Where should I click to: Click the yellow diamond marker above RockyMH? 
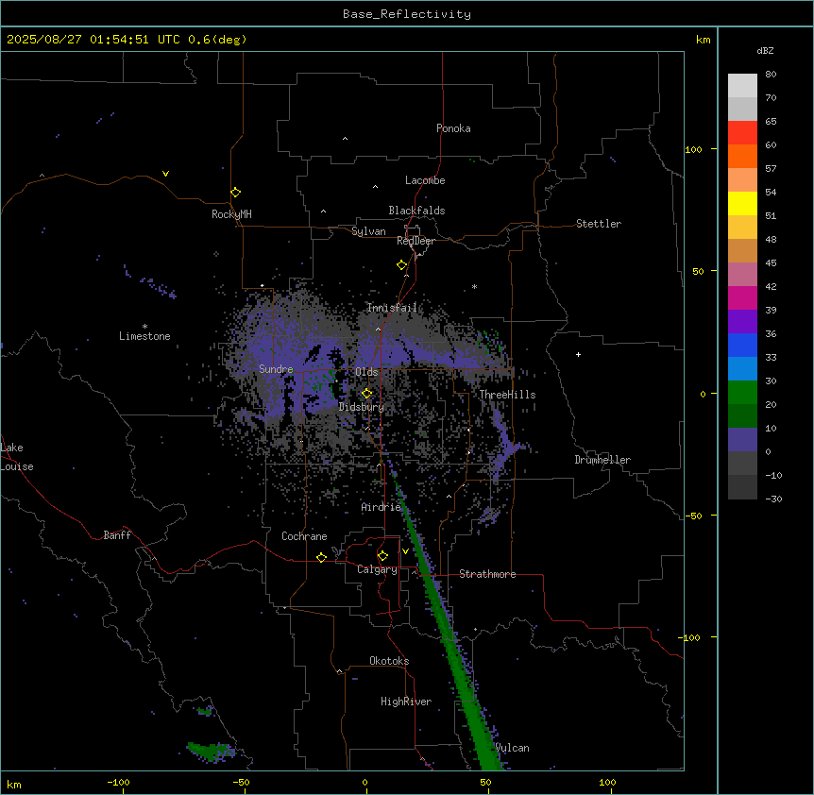[x=236, y=193]
